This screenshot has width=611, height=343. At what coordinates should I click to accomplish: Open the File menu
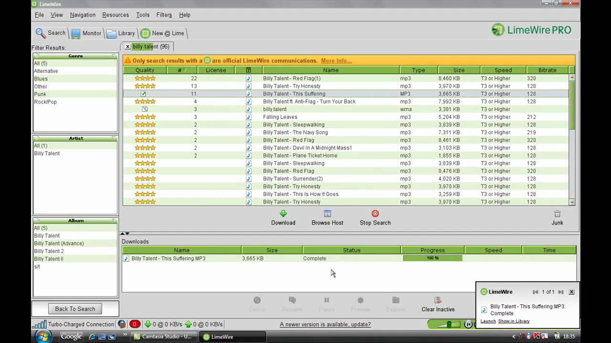coord(39,15)
